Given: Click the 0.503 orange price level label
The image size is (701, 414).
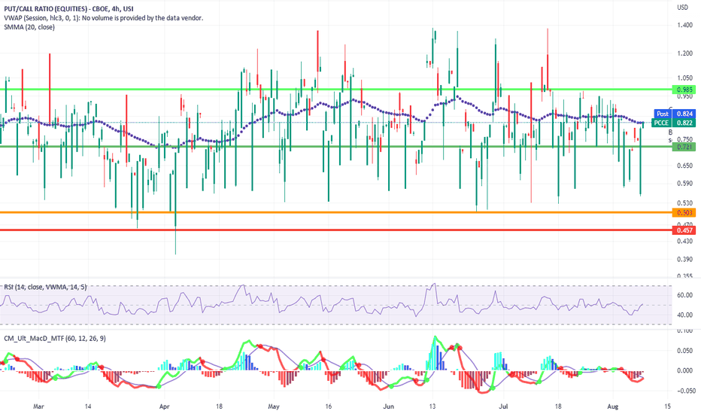Looking at the screenshot, I should pos(684,212).
